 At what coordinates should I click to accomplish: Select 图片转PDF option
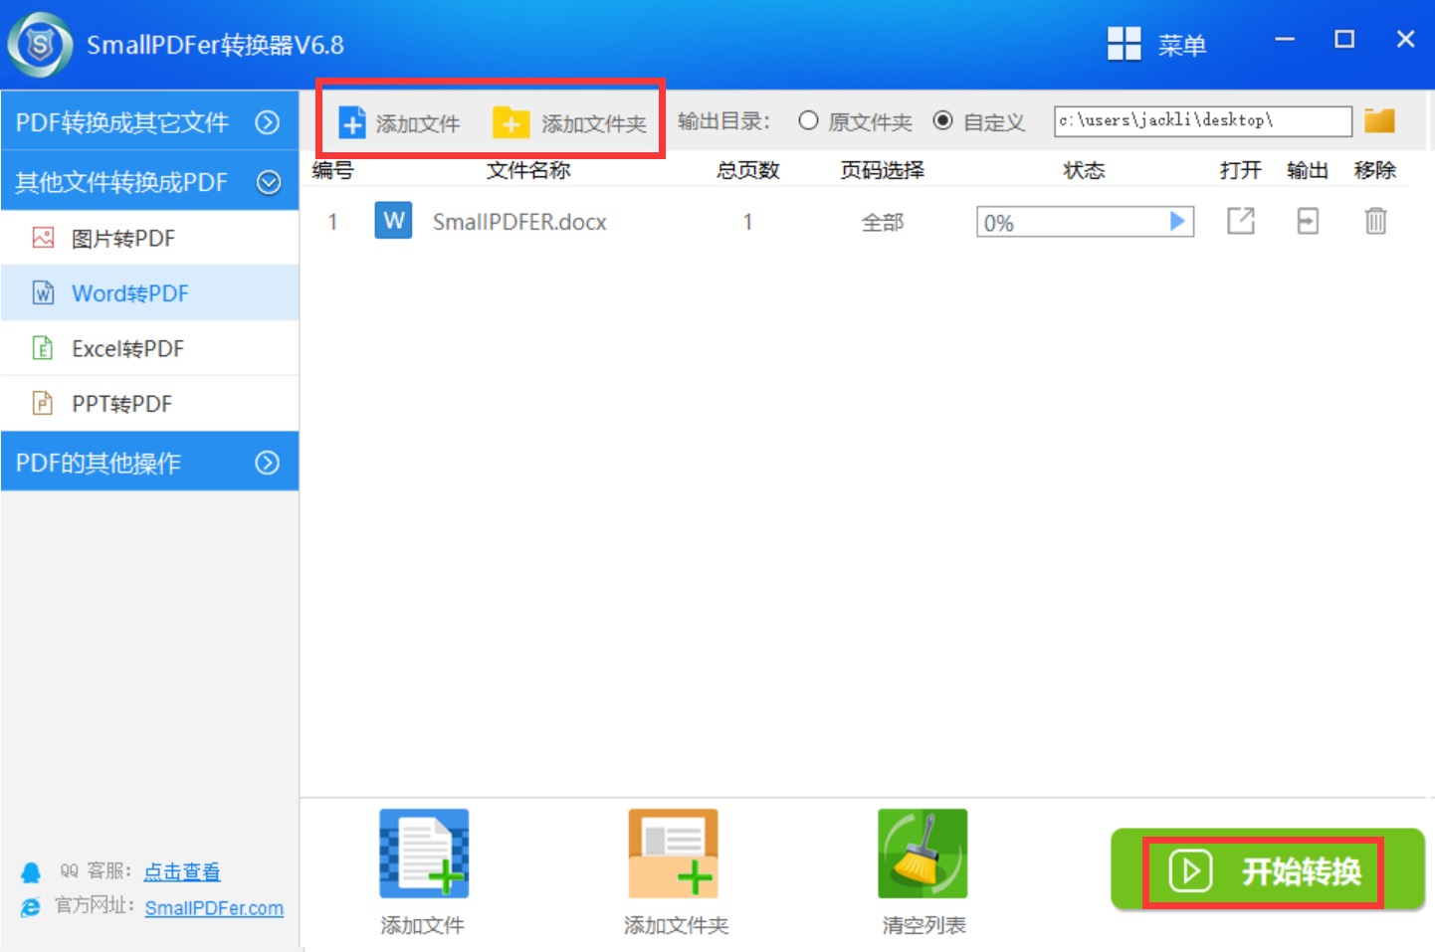click(149, 238)
